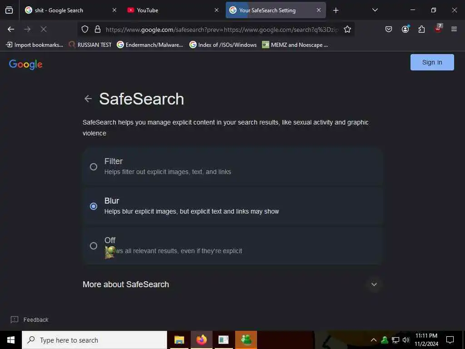Open the green people app in taskbar
The image size is (465, 349).
pos(246,340)
